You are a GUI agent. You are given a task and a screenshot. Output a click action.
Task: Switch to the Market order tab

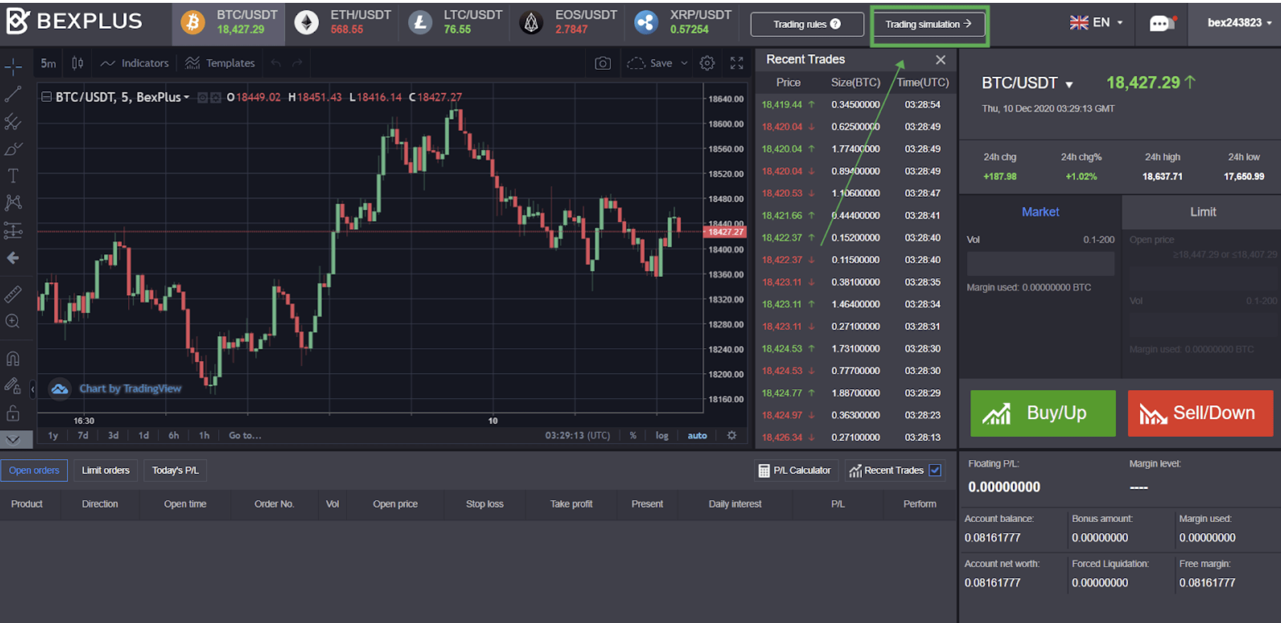tap(1040, 212)
